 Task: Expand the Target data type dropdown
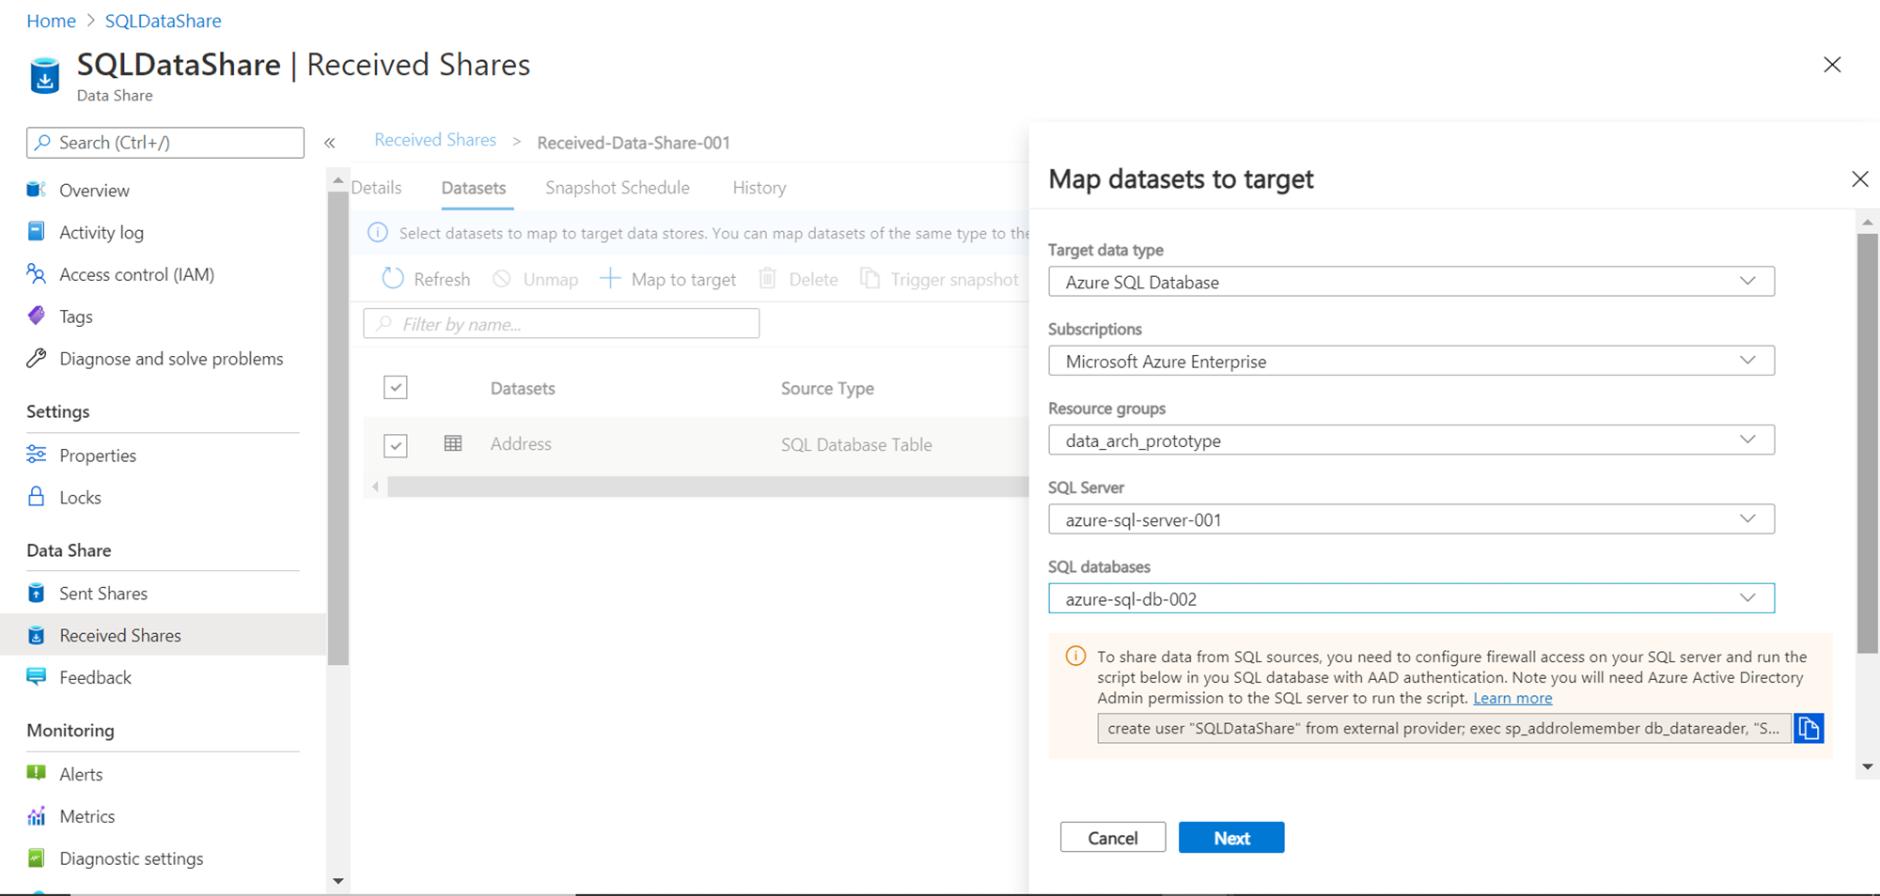point(1410,282)
